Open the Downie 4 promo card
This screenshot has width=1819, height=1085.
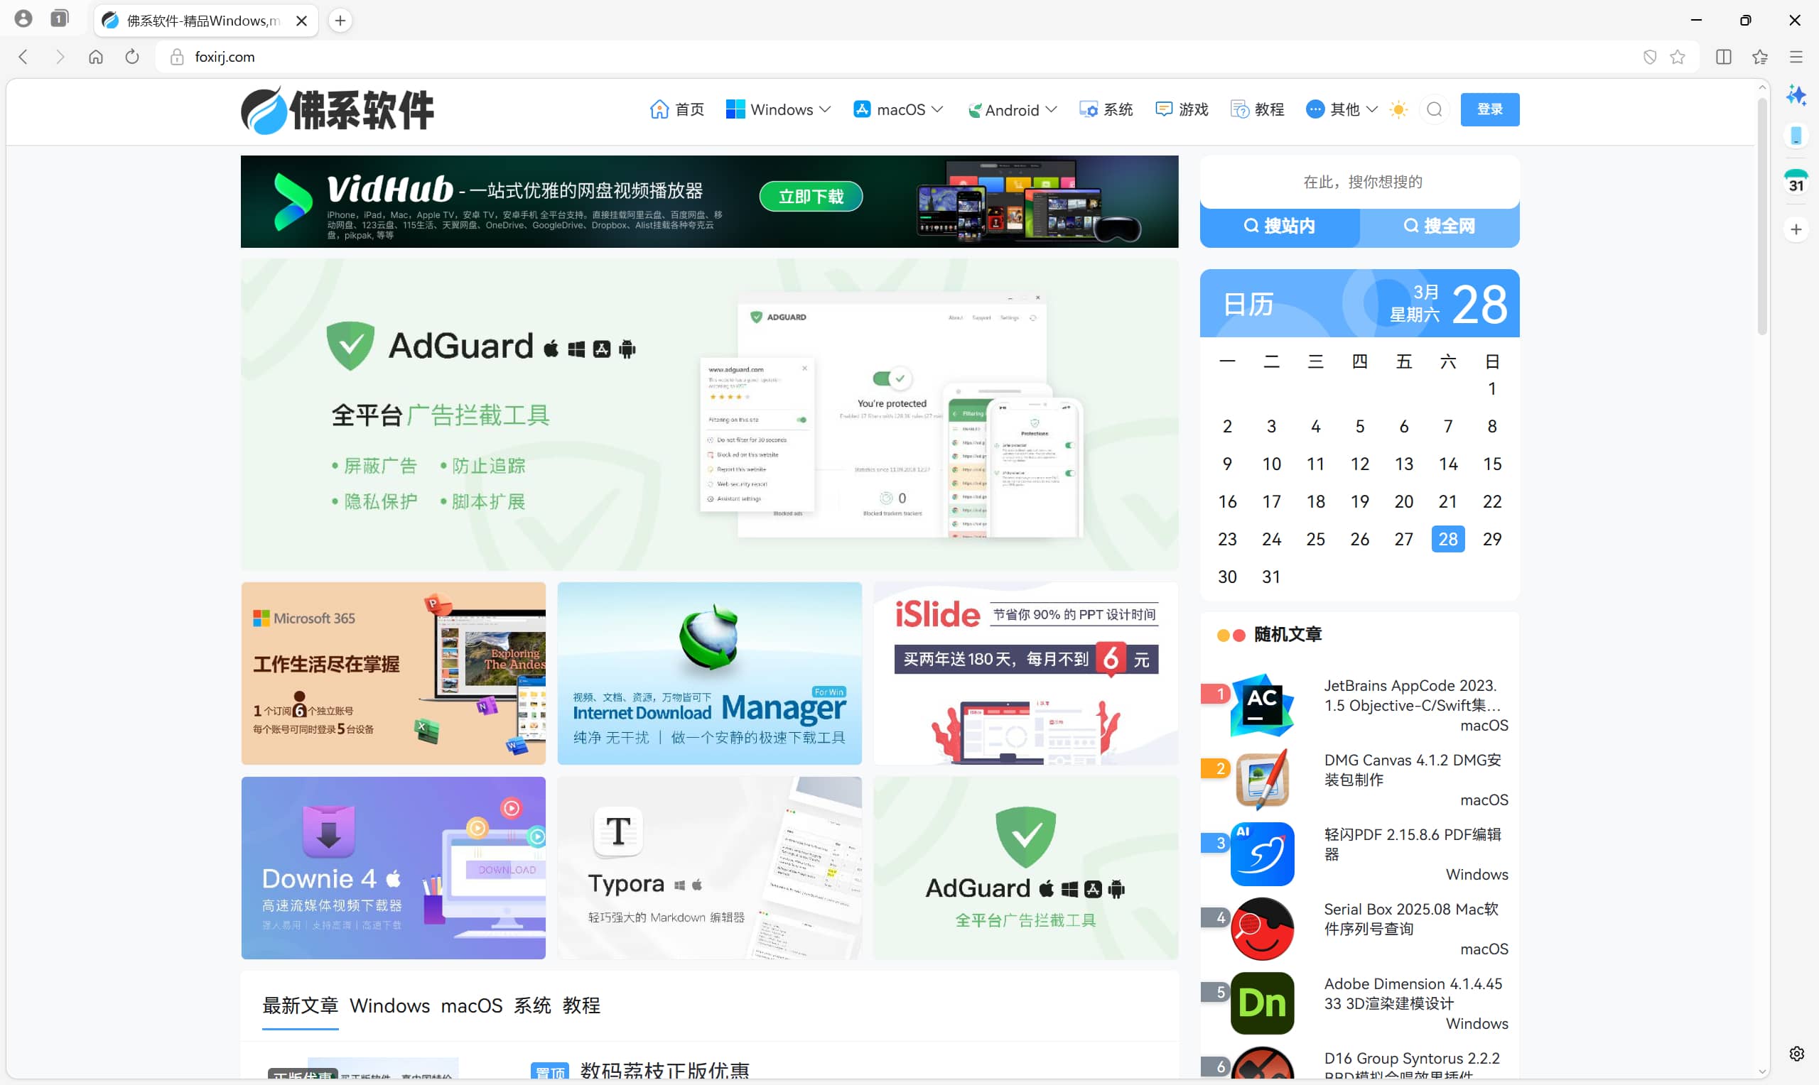[394, 868]
